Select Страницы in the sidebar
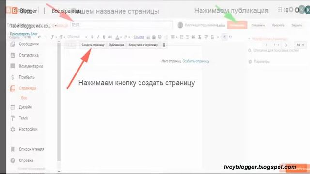 (28, 88)
